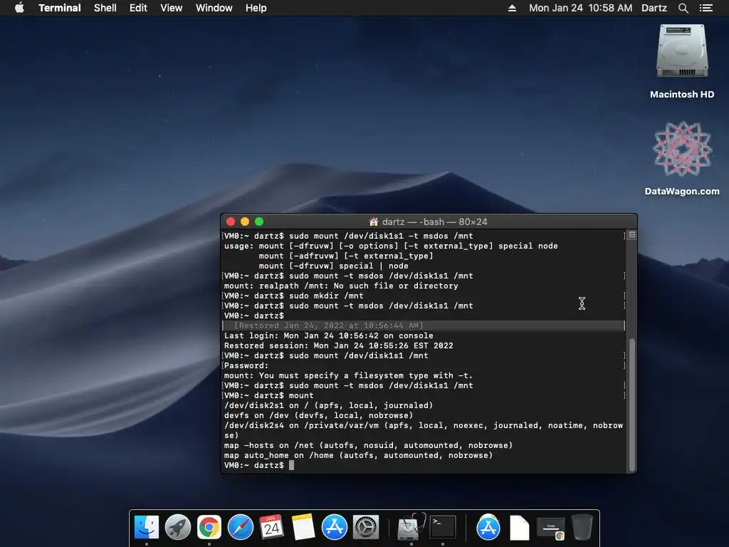Open Calendar showing 24 in Dock
The width and height of the screenshot is (729, 547).
[271, 527]
